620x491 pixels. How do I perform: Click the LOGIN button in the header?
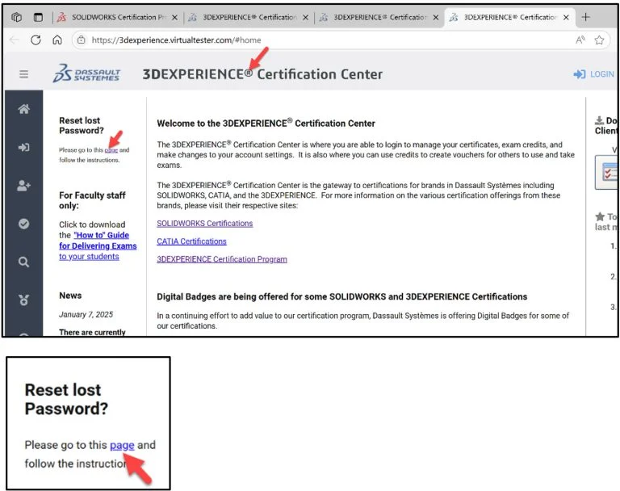(x=594, y=74)
